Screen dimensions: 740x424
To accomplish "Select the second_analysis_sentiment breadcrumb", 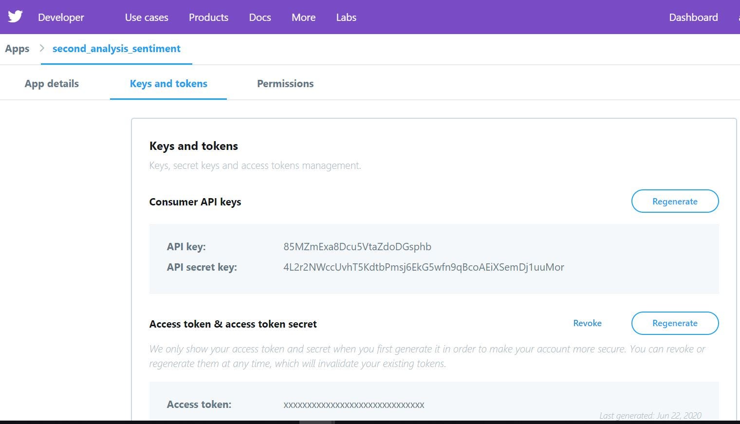I will pyautogui.click(x=116, y=48).
